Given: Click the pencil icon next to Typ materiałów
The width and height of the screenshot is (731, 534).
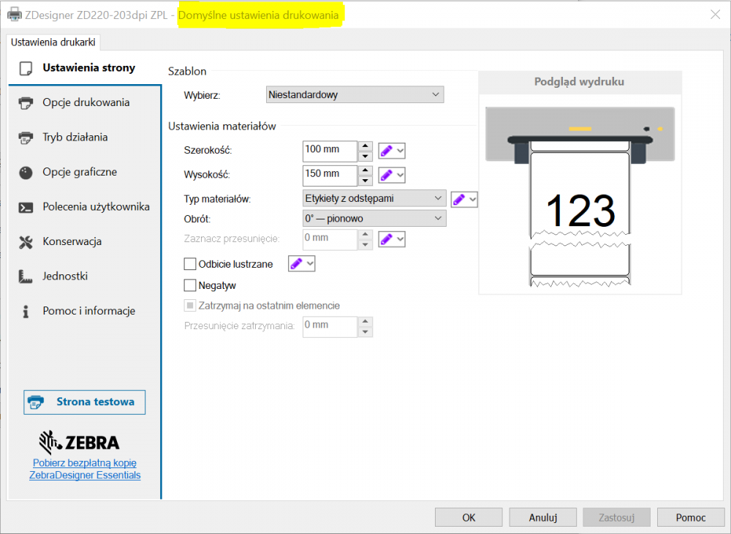Looking at the screenshot, I should [459, 200].
